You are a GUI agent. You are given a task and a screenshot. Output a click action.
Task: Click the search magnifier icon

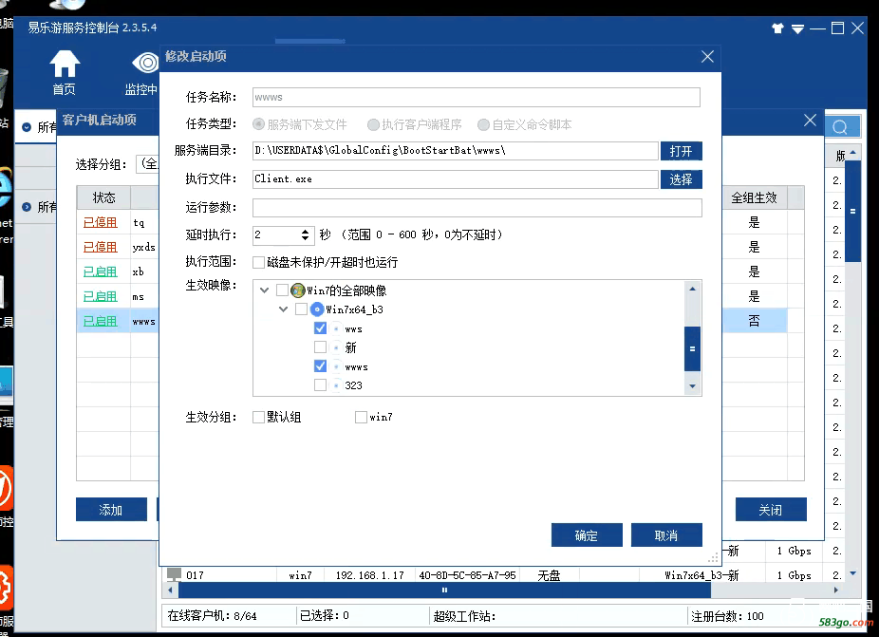point(840,127)
